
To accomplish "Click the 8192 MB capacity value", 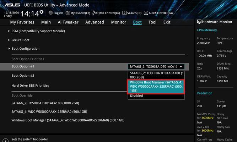I will click(222, 81).
